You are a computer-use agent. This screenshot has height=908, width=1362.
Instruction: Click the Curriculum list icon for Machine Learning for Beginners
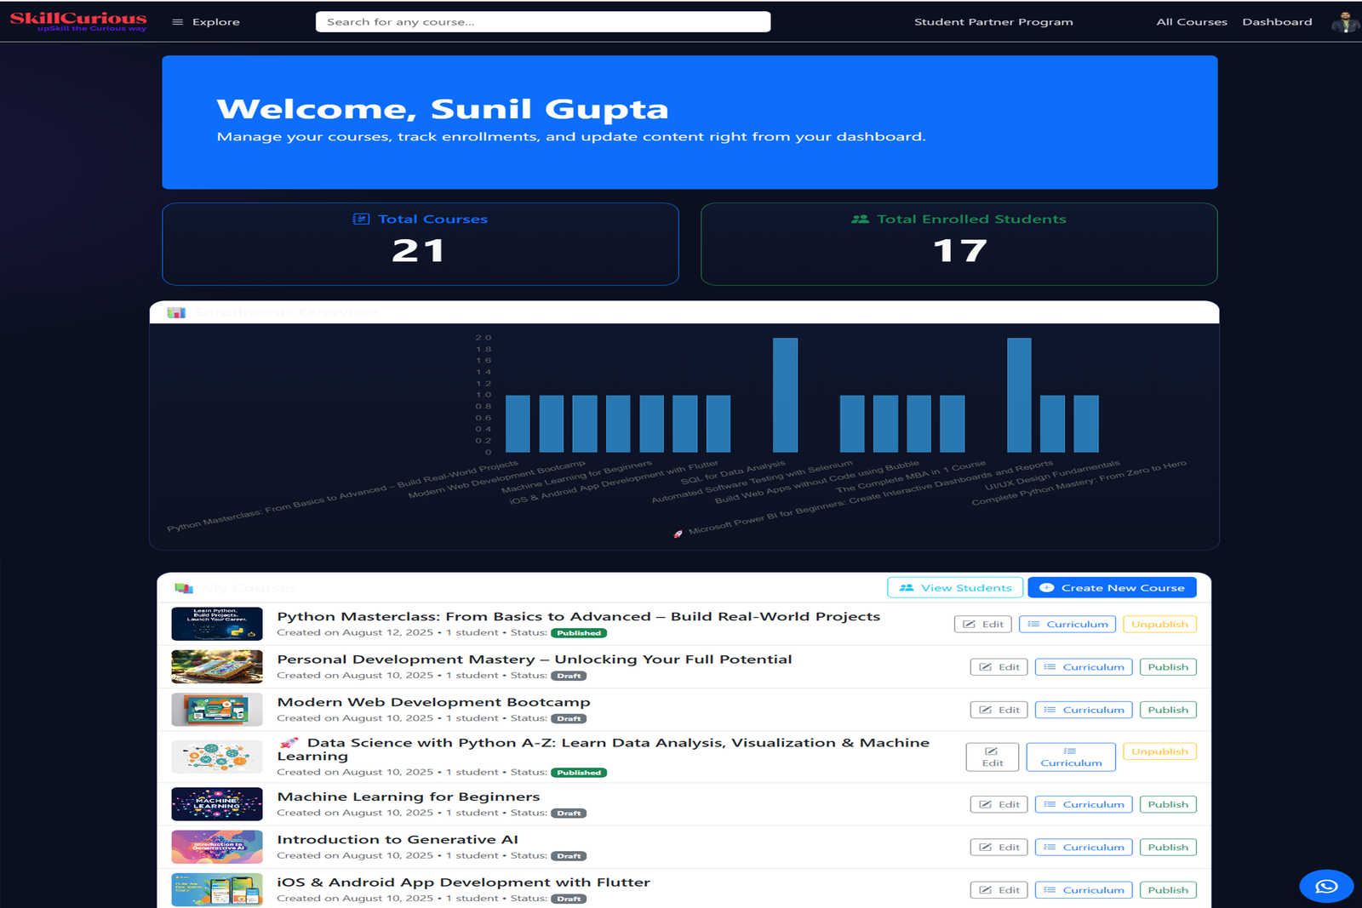click(1050, 803)
